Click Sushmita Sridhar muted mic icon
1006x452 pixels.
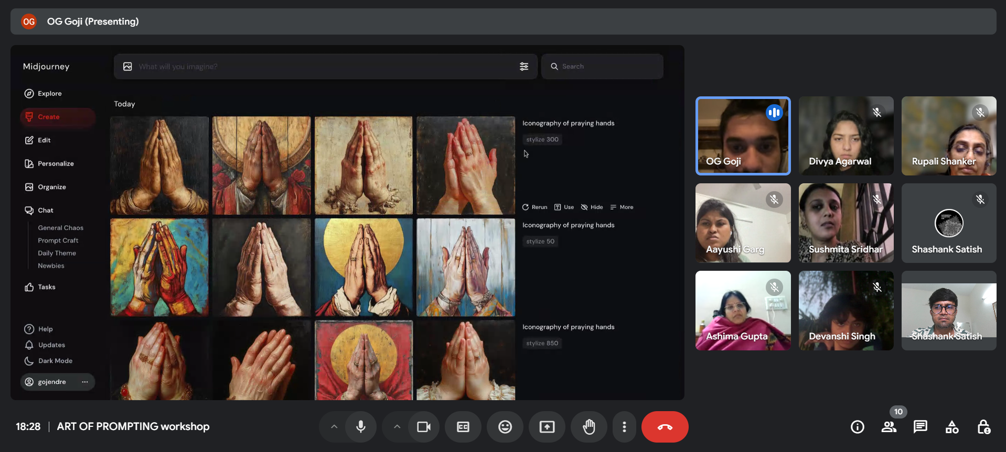[x=877, y=200]
